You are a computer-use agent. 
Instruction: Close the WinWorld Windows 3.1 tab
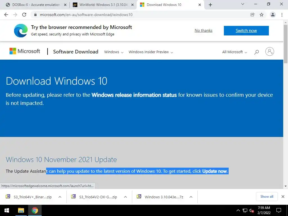tap(132, 5)
